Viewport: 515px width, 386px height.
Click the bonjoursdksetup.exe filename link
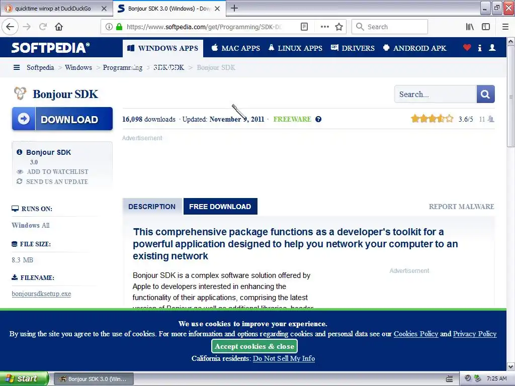pos(41,294)
